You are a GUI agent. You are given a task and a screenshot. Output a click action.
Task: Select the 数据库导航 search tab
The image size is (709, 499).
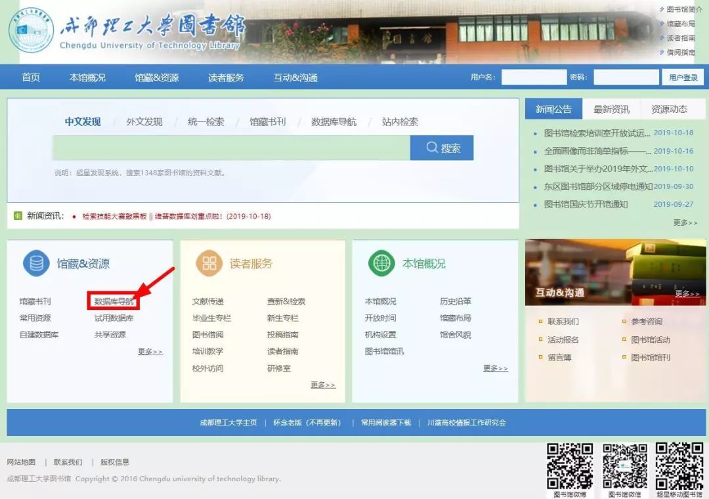pos(333,121)
